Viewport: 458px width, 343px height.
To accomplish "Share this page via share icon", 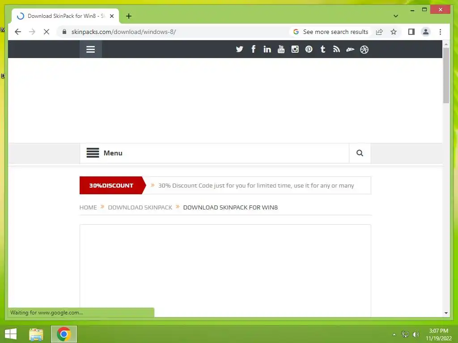I will pos(379,32).
